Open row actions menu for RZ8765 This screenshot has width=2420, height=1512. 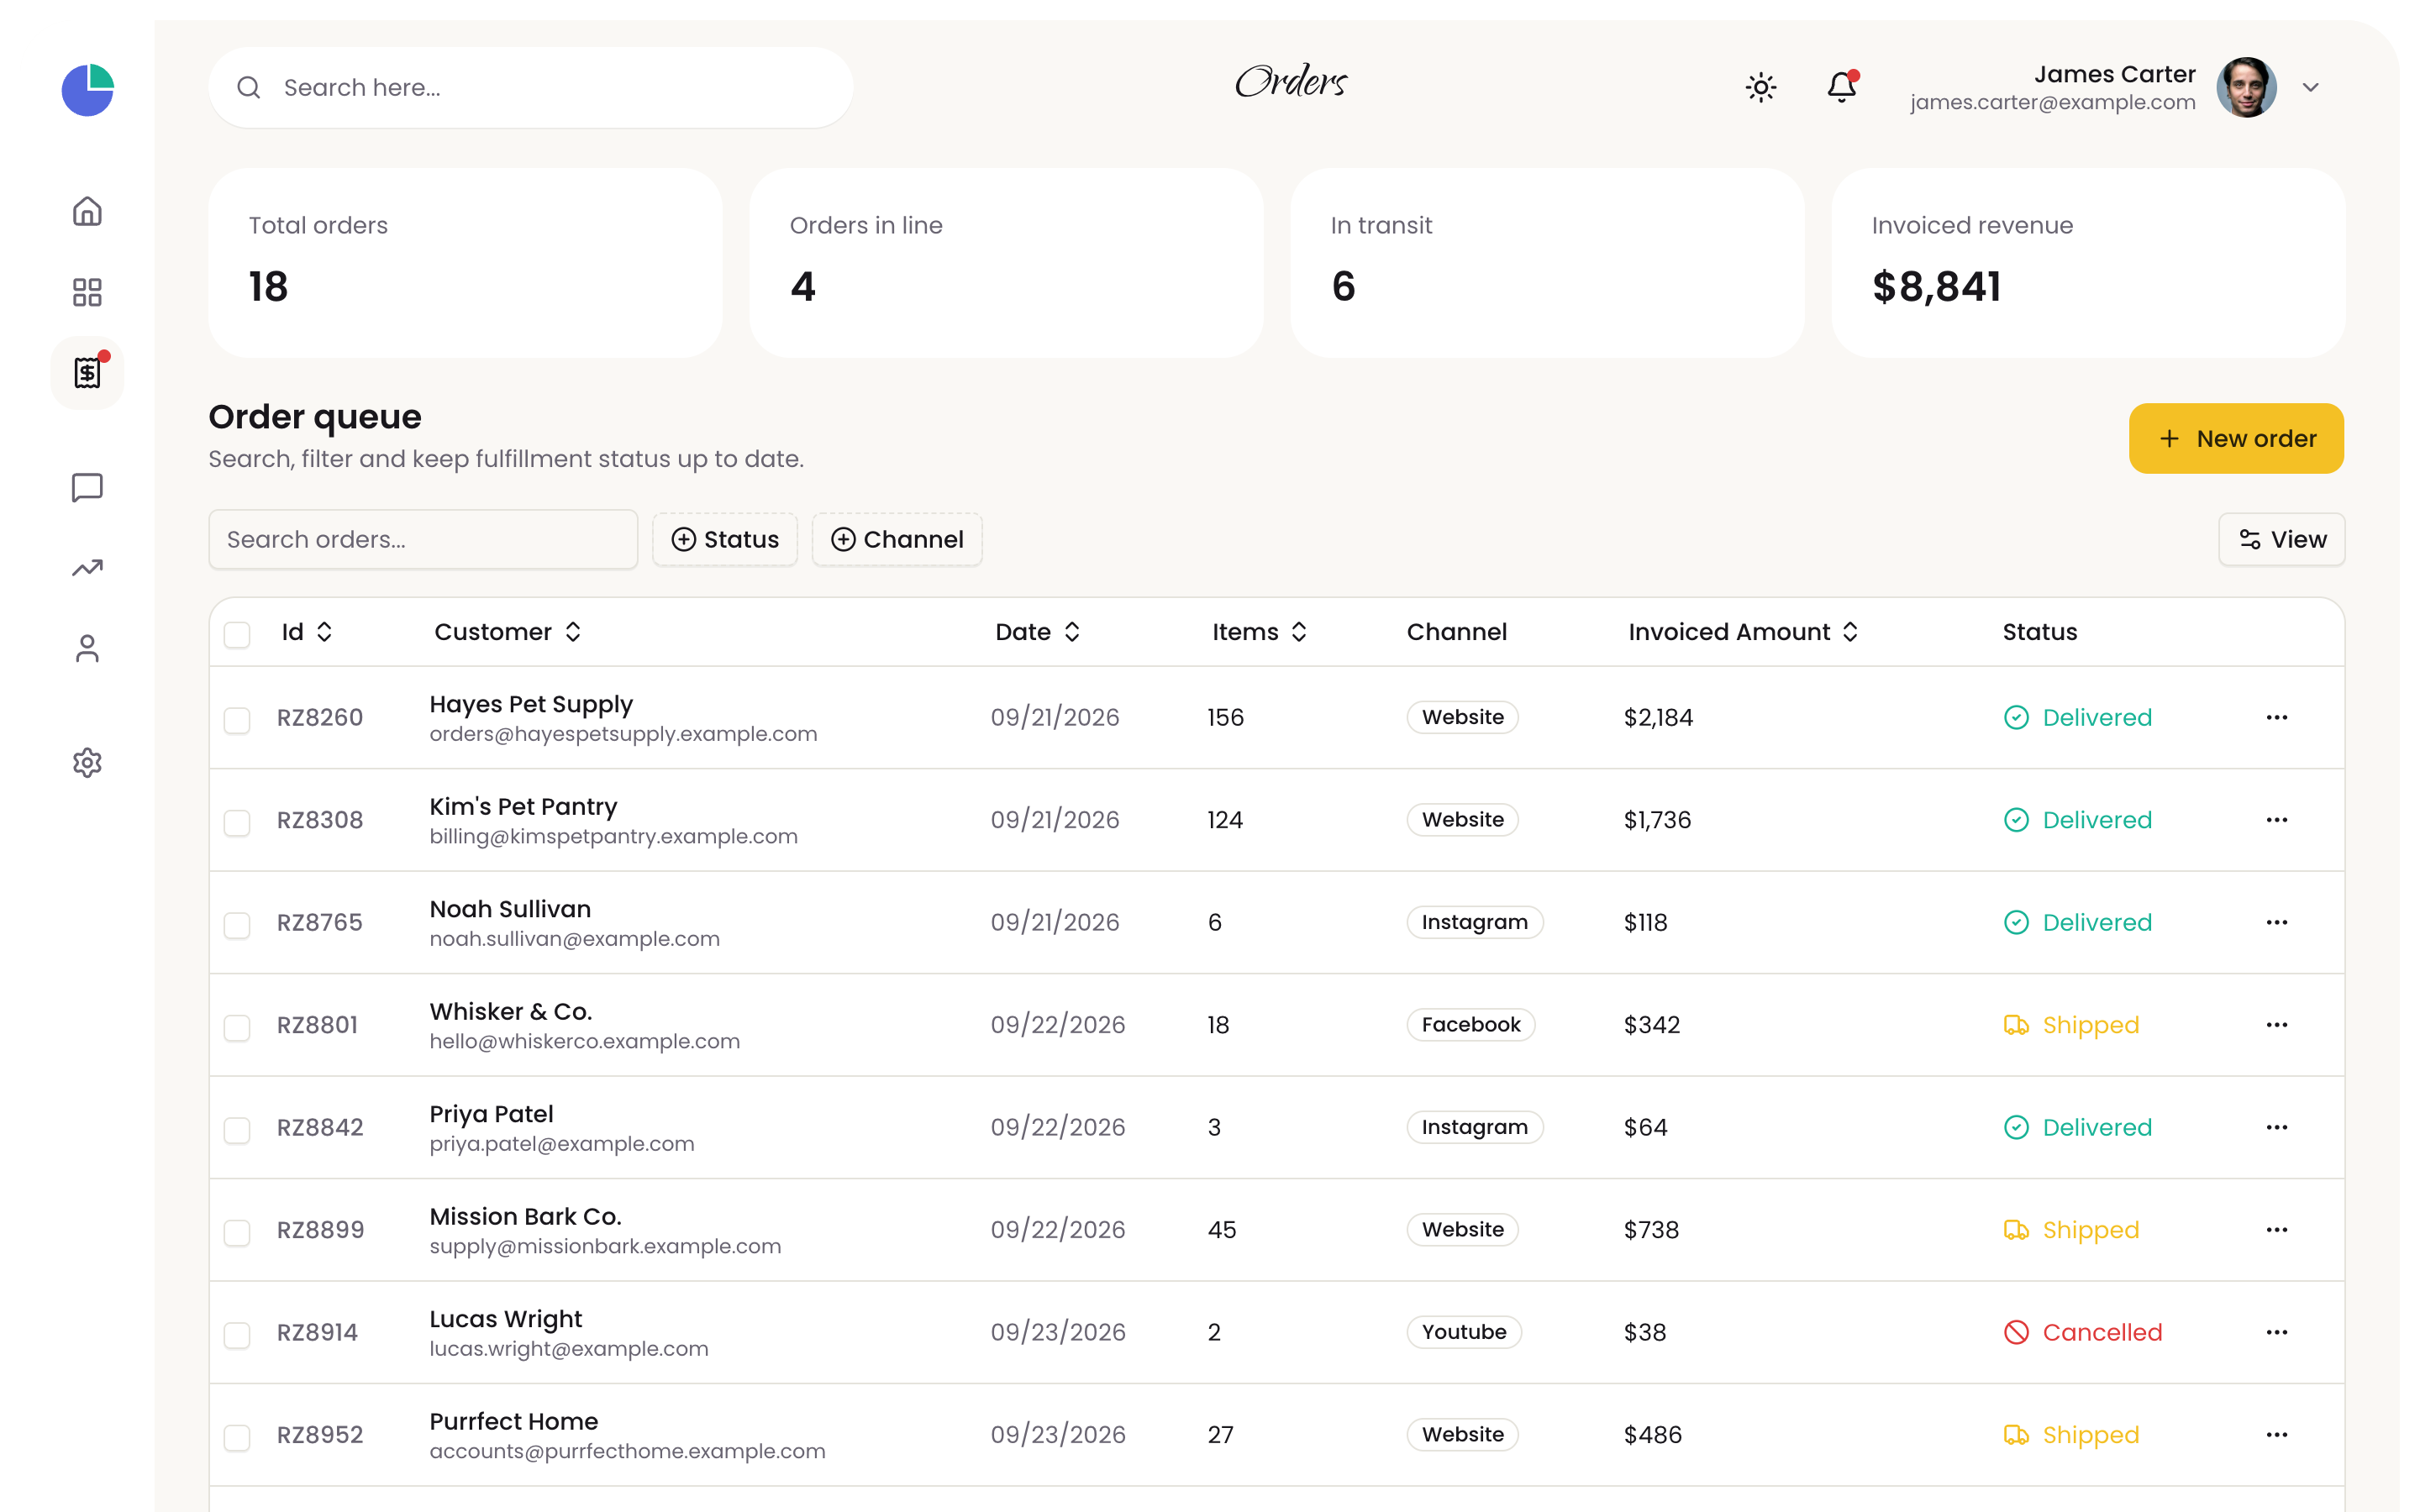2277,922
